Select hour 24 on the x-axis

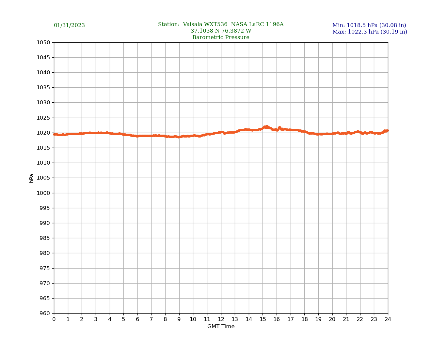click(x=388, y=319)
